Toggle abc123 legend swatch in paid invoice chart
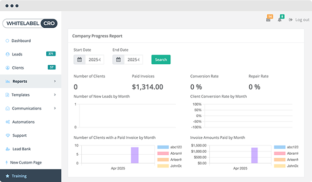 [163, 147]
